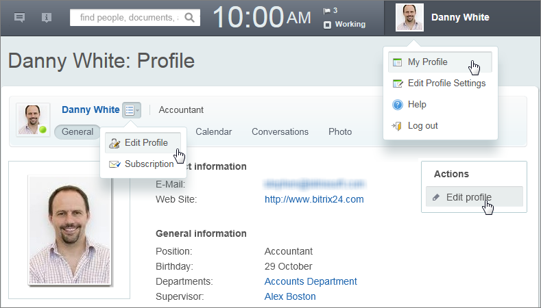Screen dimensions: 541x308
Task: Switch to the Conversations tab
Action: click(280, 131)
